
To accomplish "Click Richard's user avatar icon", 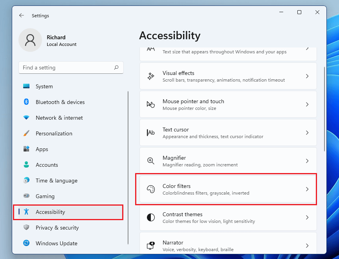I will click(x=30, y=40).
